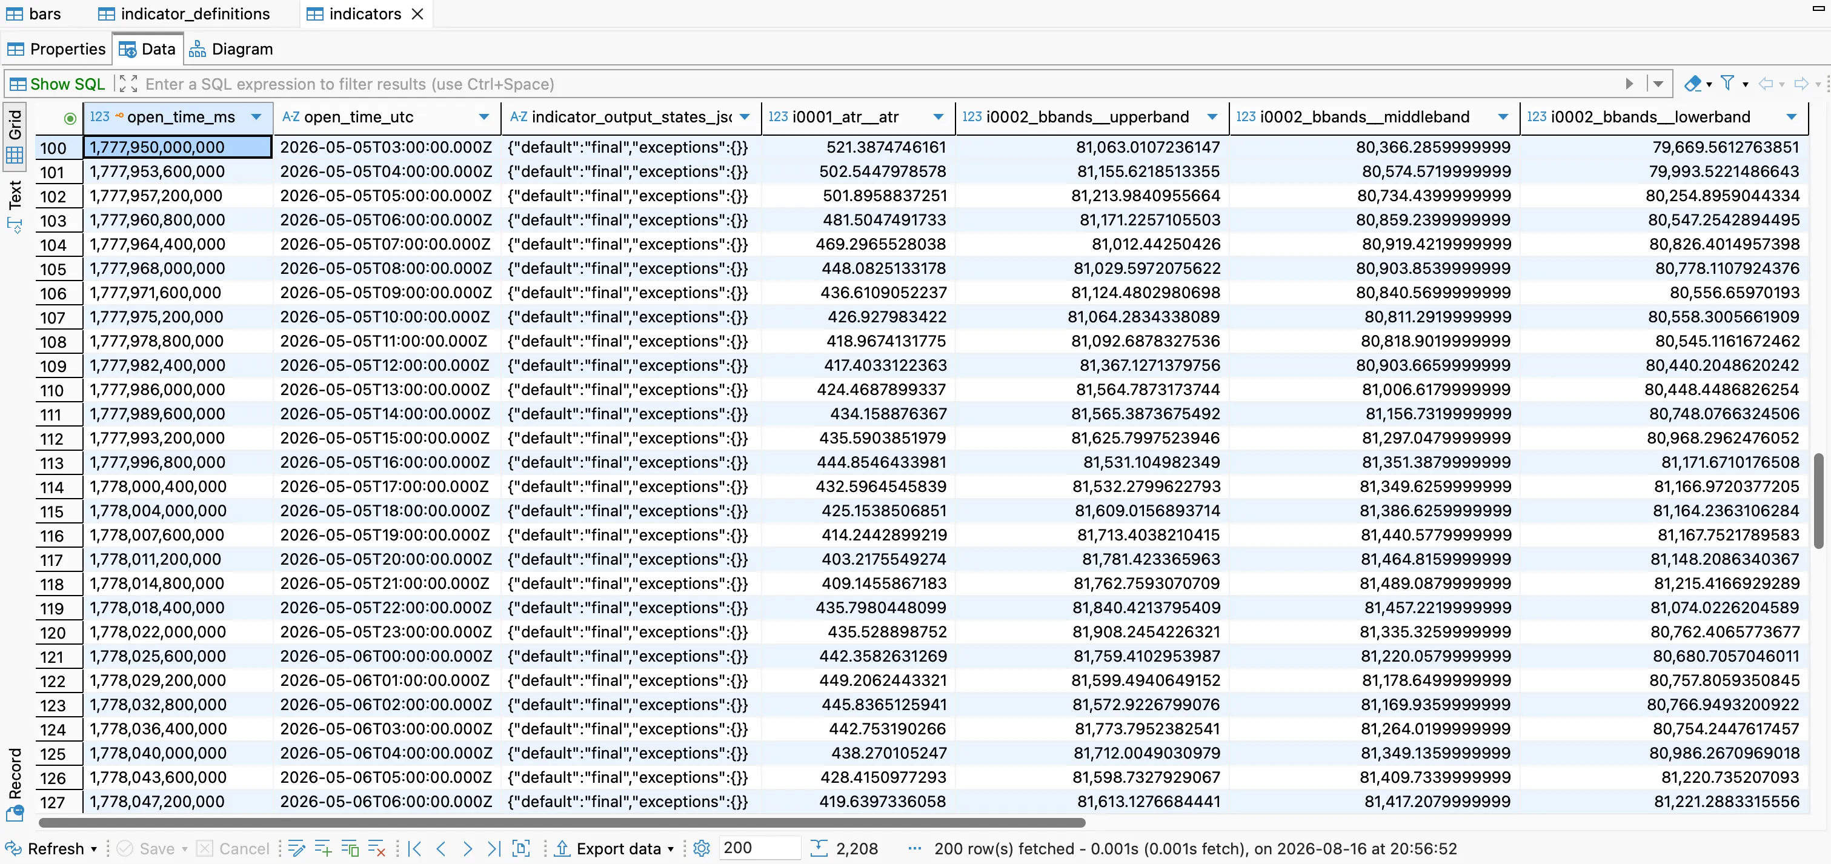Open the indicator_output_states_json column arrow
The image size is (1831, 864).
point(745,117)
